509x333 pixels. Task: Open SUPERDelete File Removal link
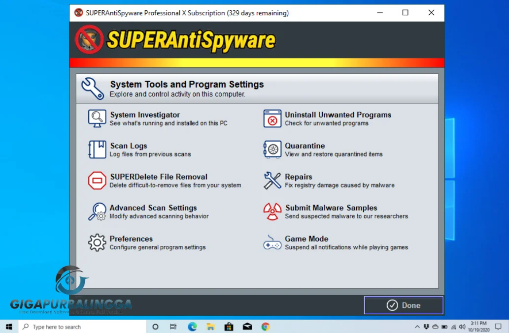(x=159, y=177)
